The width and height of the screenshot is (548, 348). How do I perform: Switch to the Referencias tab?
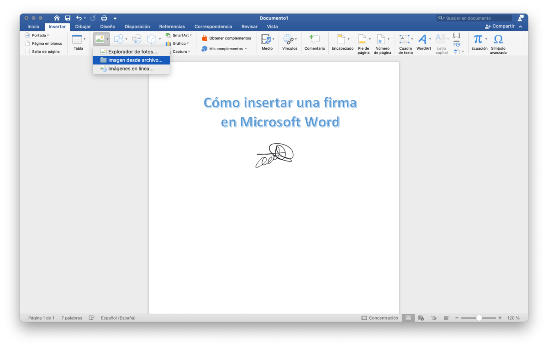172,26
